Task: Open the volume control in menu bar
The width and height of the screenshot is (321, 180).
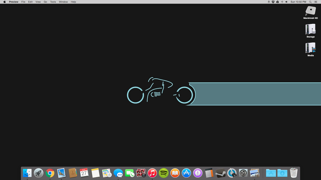Action: point(287,2)
